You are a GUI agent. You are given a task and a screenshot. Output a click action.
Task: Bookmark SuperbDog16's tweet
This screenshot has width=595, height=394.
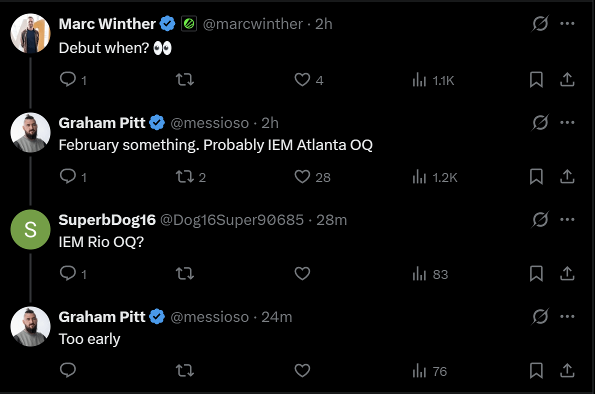536,274
